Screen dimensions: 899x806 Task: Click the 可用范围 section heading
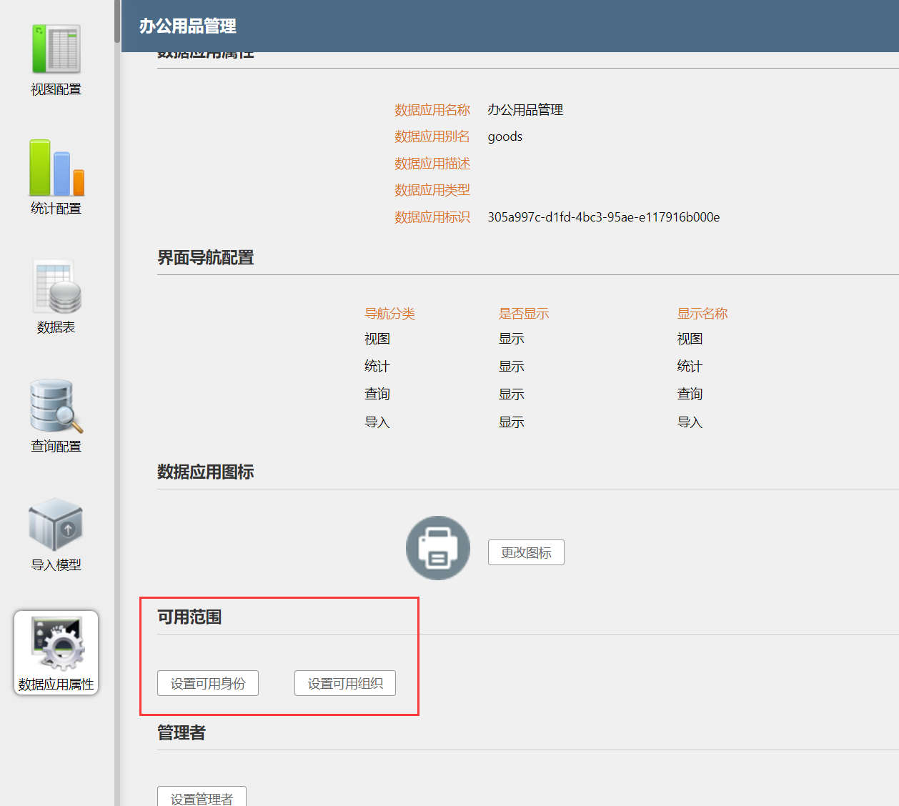(x=189, y=617)
